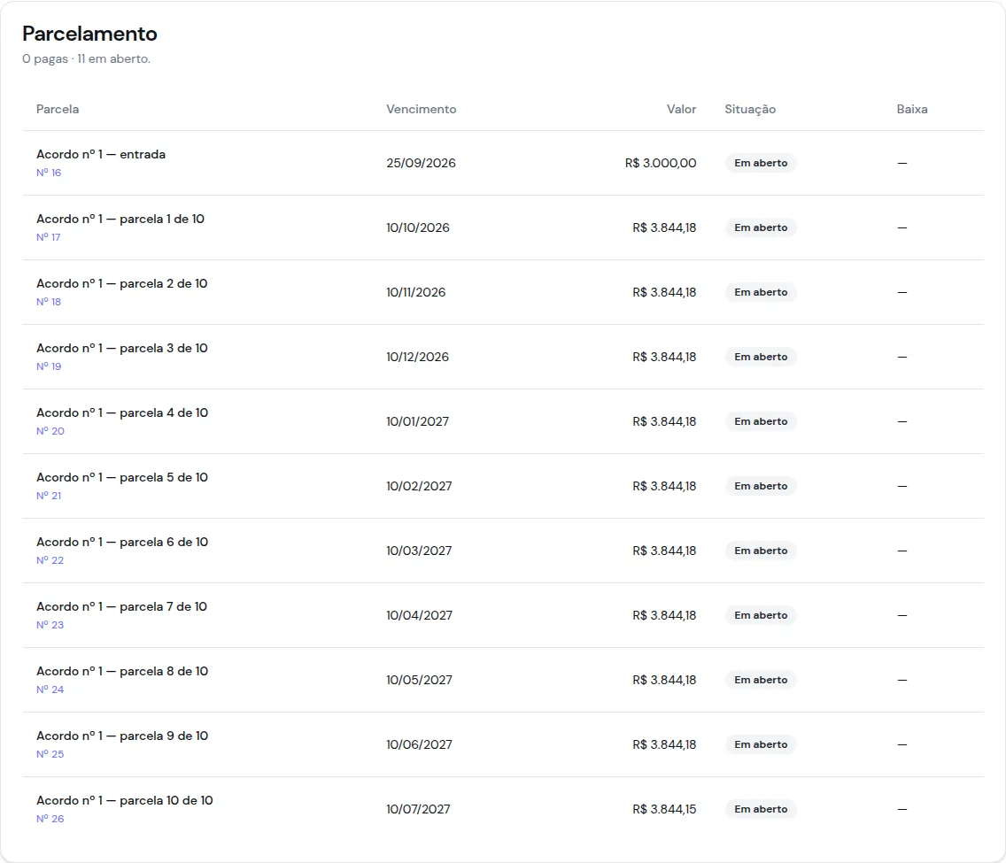
Task: Click the R$ 3.844,15 value
Action: tap(665, 809)
